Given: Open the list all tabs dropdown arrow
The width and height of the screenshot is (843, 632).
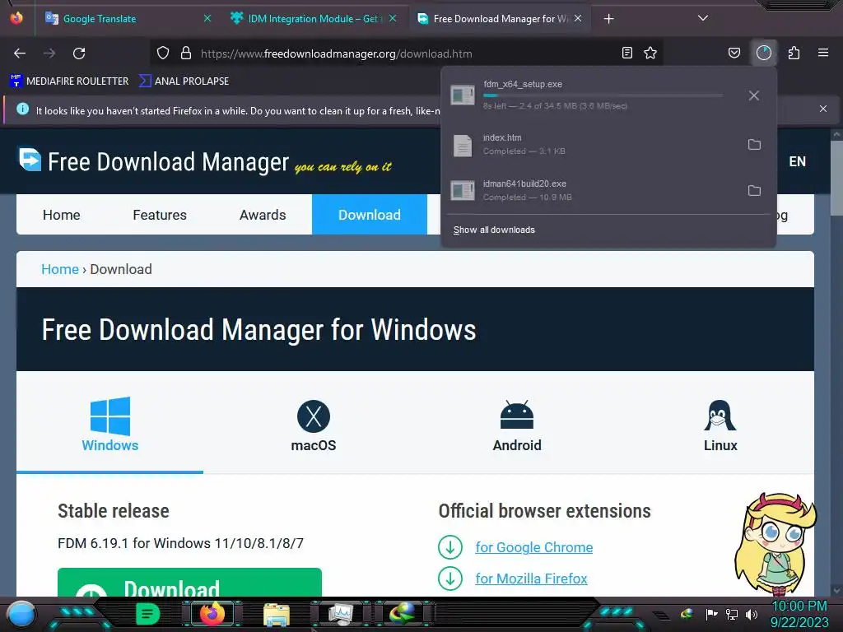Looking at the screenshot, I should pos(703,18).
